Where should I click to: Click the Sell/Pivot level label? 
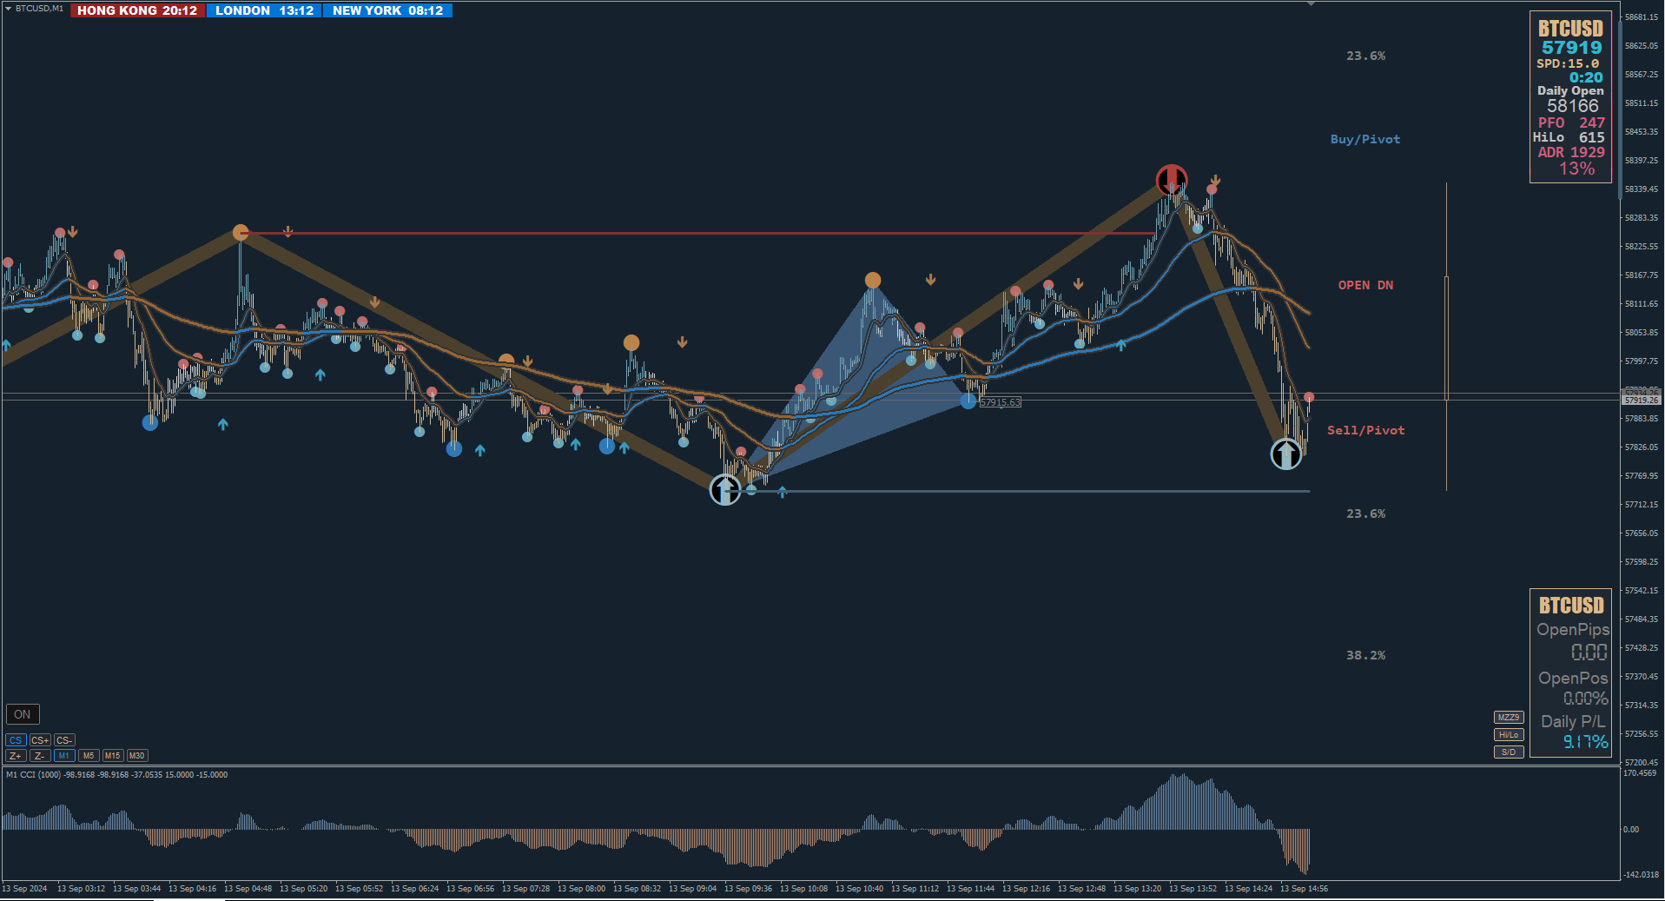[x=1365, y=430]
